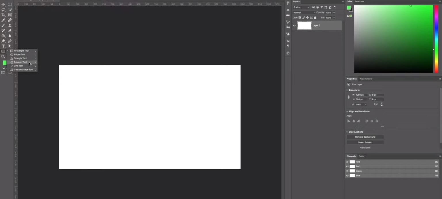This screenshot has width=442, height=199.
Task: Select the Frame tool
Action: tap(10, 15)
